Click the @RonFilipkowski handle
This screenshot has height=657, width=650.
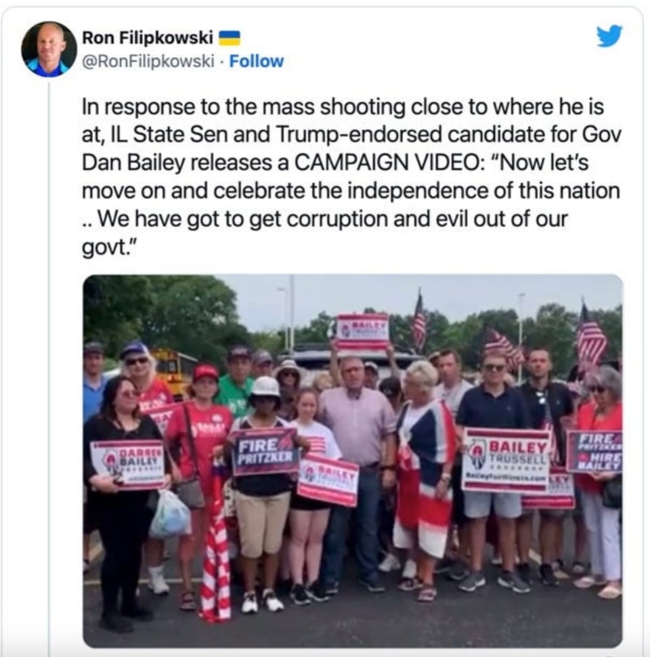pos(148,61)
